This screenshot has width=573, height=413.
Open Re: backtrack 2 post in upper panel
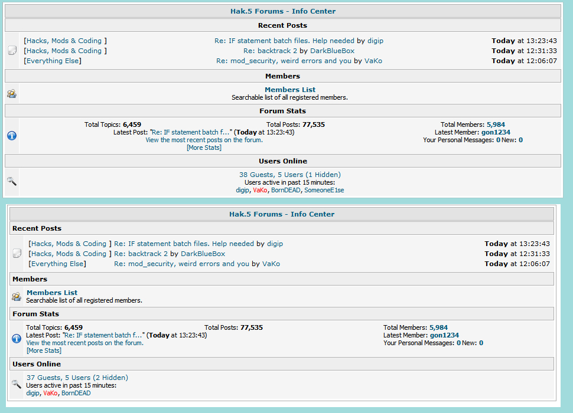pos(270,51)
